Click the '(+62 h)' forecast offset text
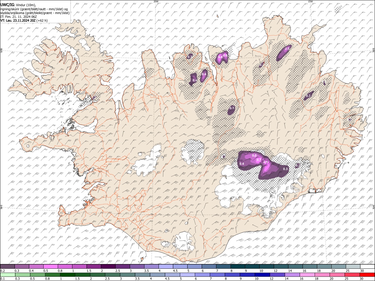The image size is (375, 281). click(42, 20)
